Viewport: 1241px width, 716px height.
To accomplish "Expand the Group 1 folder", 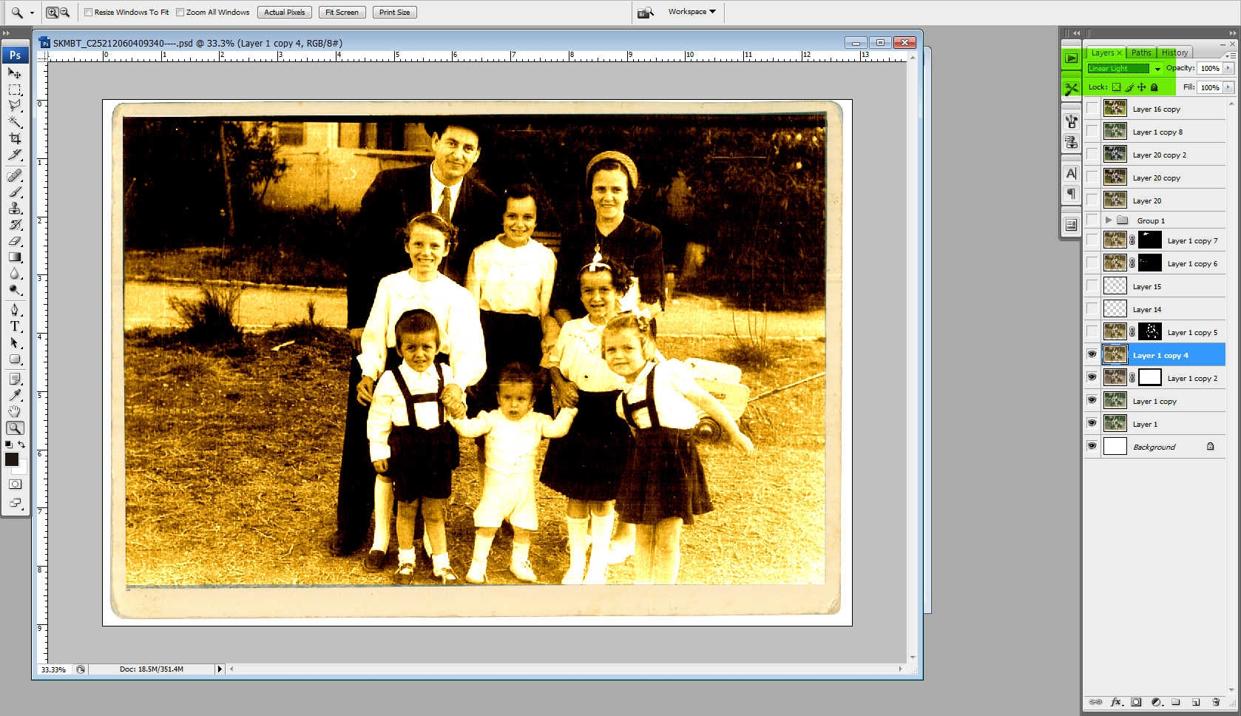I will click(x=1109, y=220).
